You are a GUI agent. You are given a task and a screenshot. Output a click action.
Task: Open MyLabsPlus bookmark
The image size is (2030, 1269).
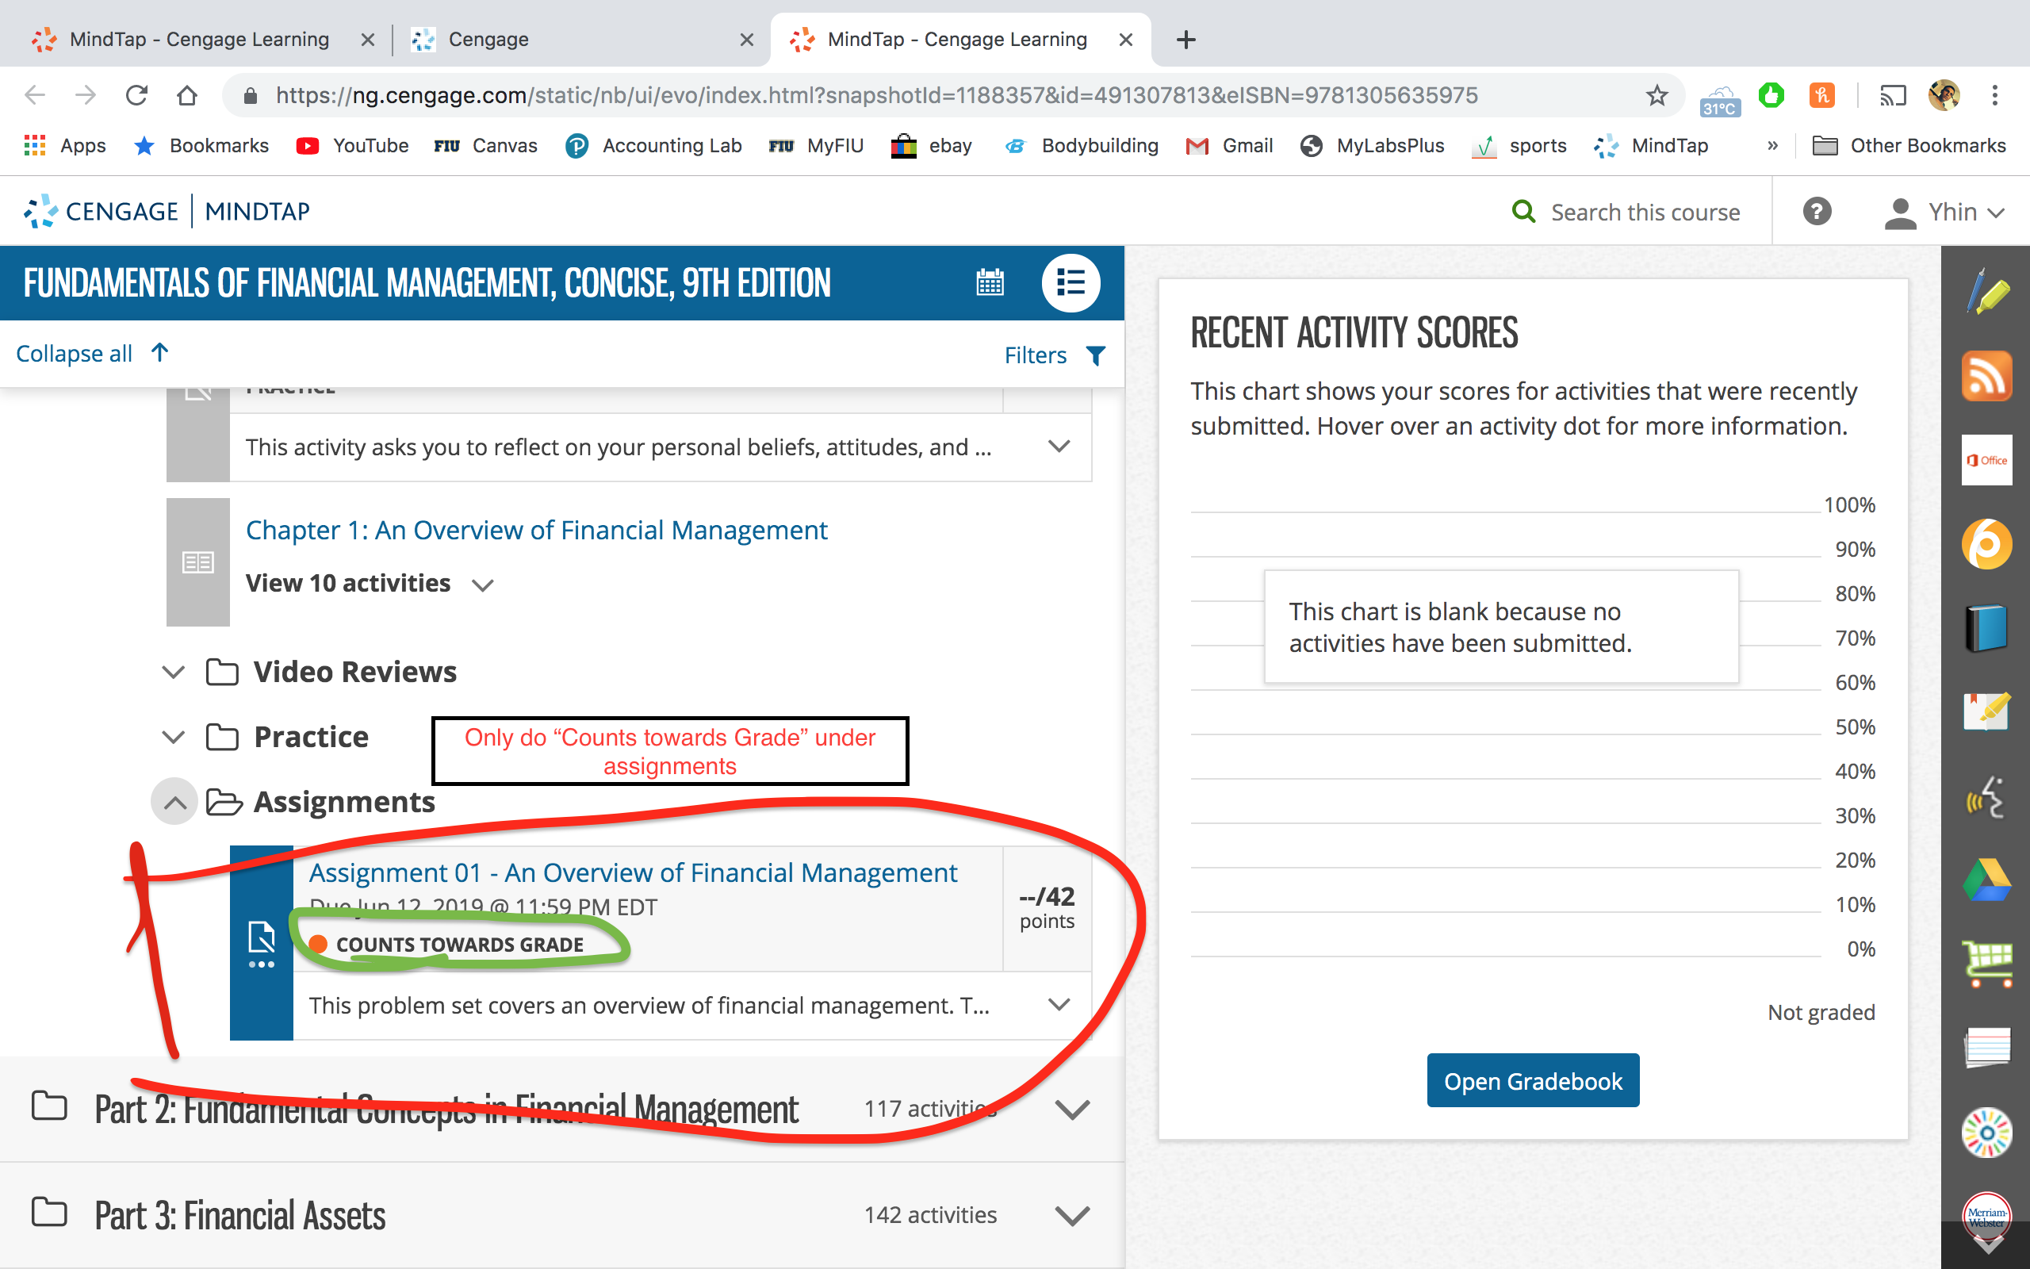click(x=1373, y=146)
